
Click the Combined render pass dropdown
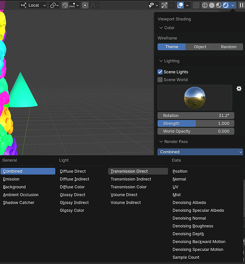pos(200,152)
